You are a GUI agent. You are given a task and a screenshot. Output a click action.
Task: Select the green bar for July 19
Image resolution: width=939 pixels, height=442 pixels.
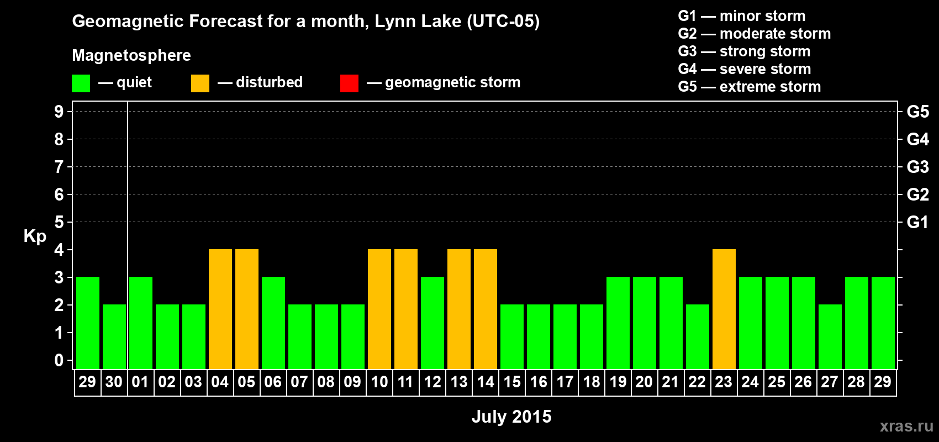618,323
